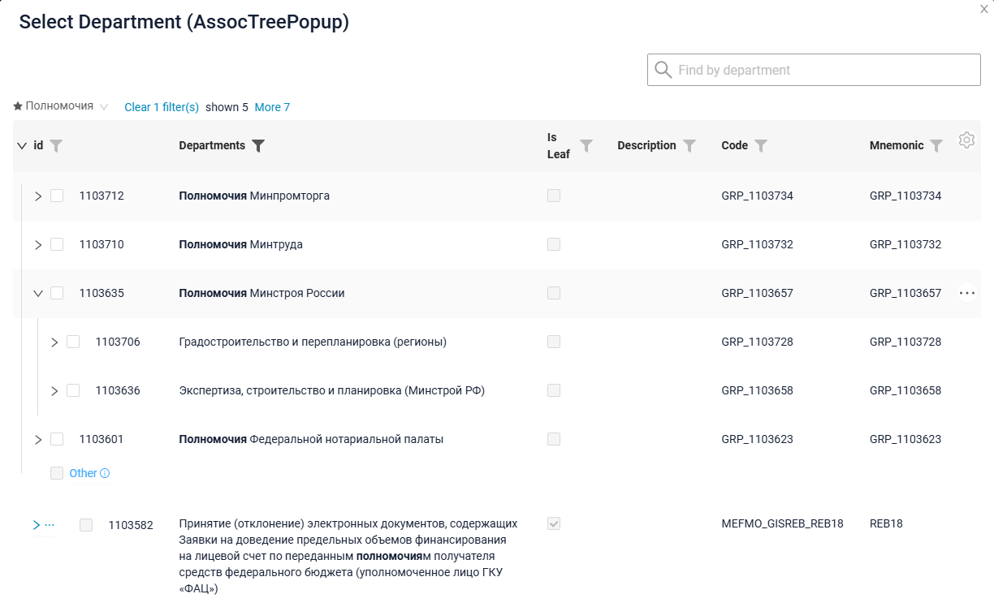Click the Is Leaf column header label
This screenshot has width=994, height=607.
click(559, 146)
